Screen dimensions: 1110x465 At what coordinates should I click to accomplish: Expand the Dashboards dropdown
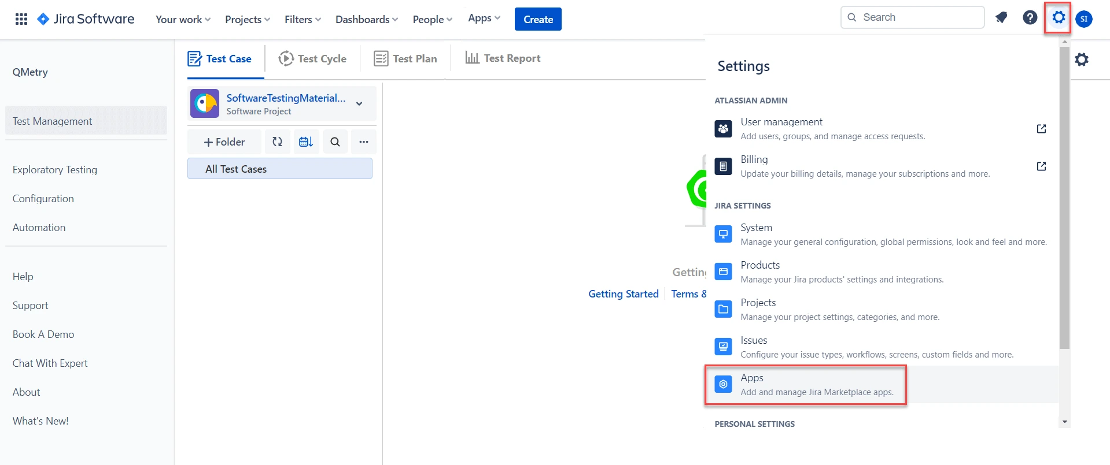click(367, 19)
